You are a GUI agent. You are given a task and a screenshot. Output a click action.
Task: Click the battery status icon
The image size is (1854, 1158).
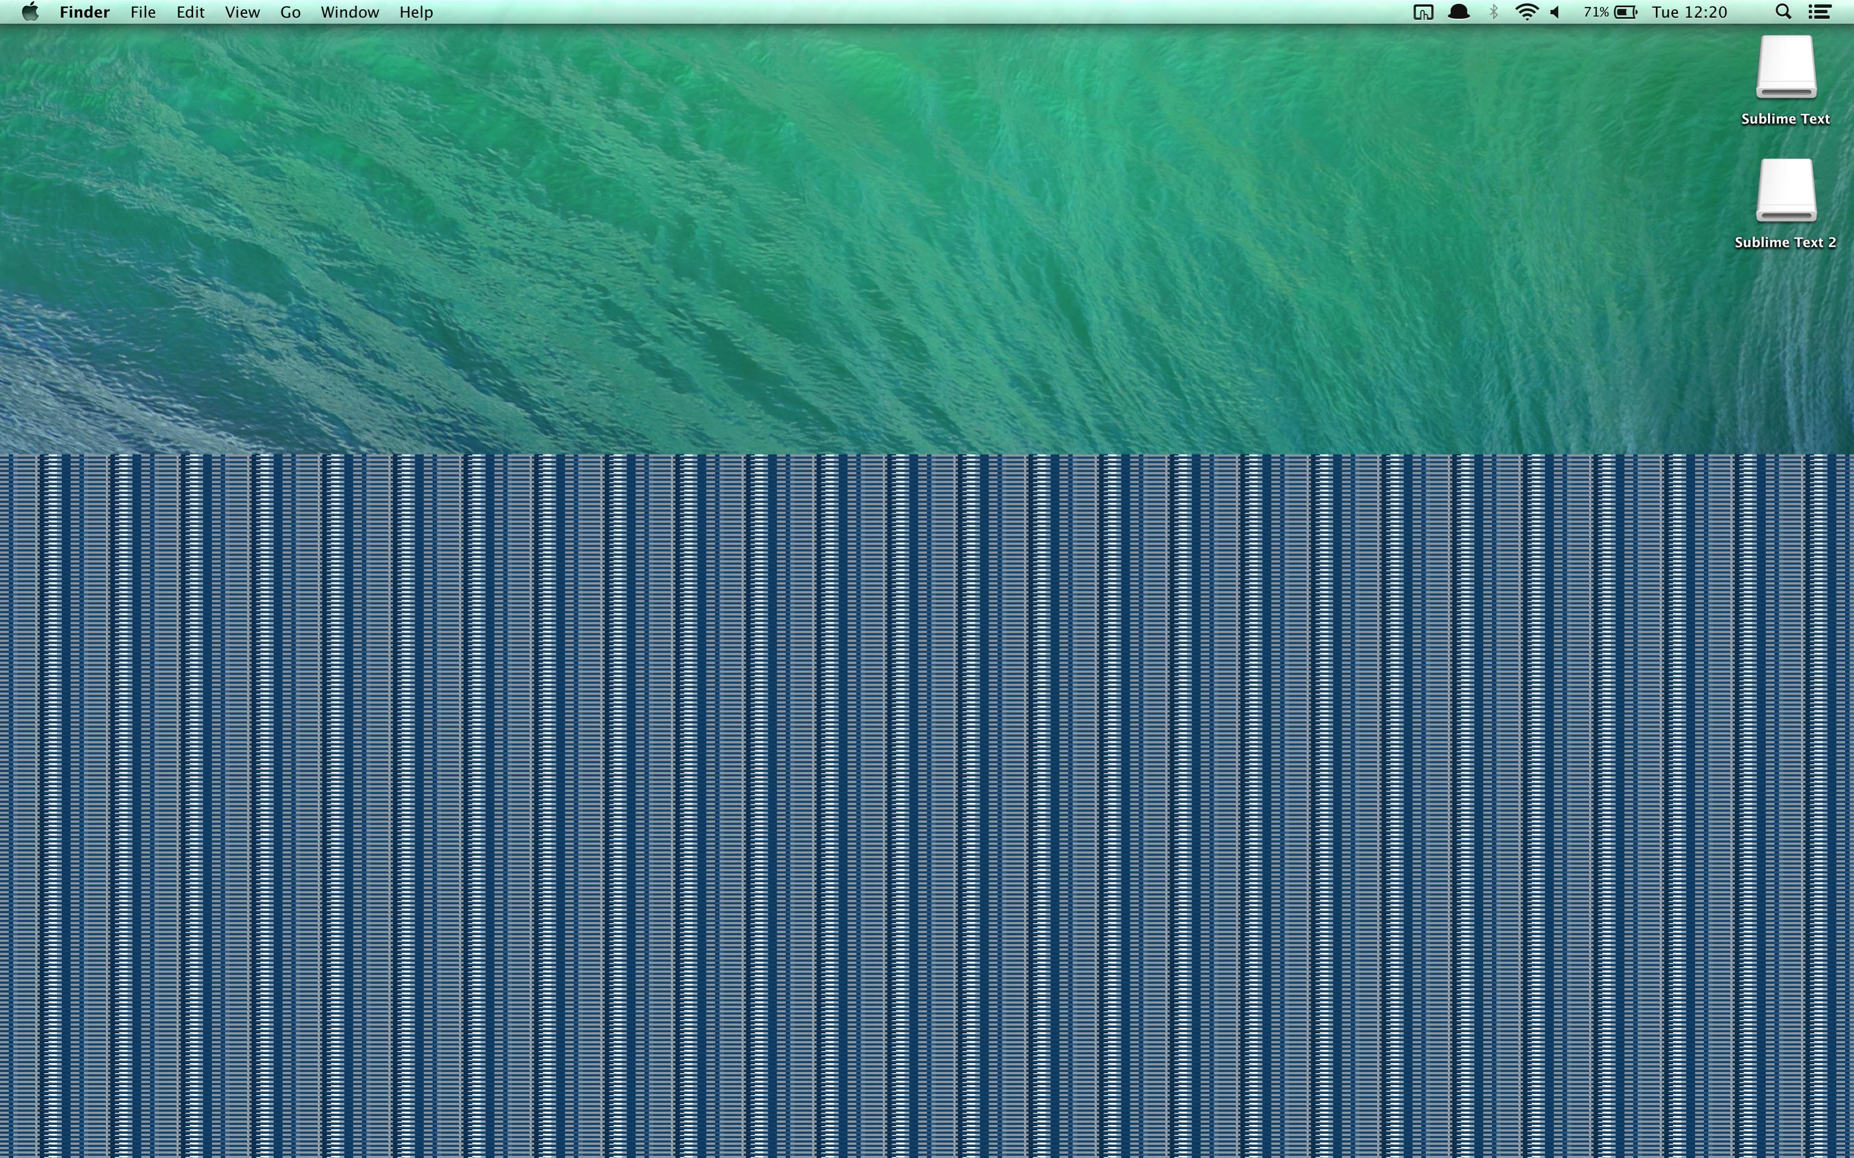[1625, 12]
